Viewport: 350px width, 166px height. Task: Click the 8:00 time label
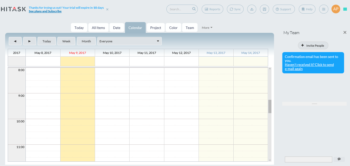pos(21,70)
